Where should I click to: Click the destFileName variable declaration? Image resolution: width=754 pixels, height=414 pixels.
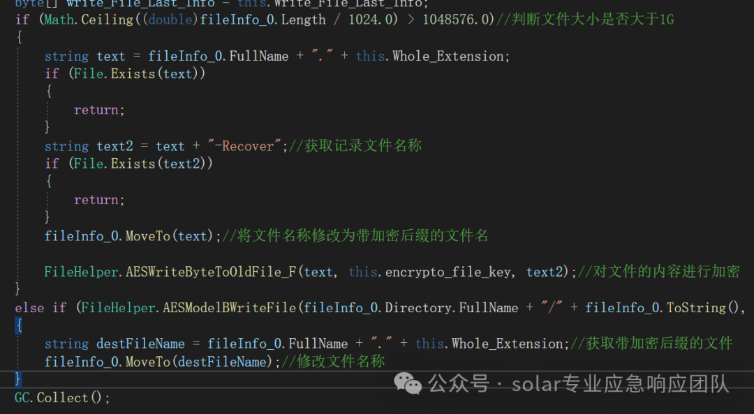pos(140,344)
